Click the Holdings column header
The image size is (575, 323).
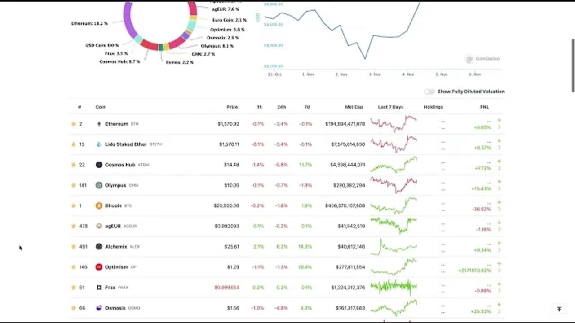coord(433,107)
